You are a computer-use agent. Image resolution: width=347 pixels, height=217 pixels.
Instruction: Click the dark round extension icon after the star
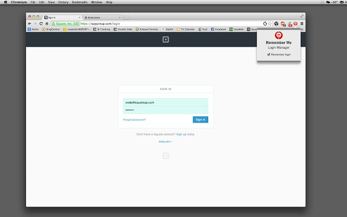click(x=276, y=24)
